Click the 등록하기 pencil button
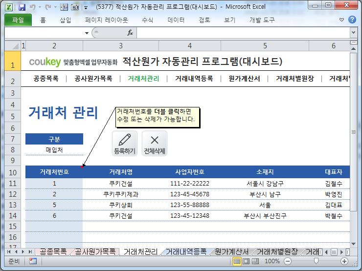The height and width of the screenshot is (271, 362). (125, 144)
